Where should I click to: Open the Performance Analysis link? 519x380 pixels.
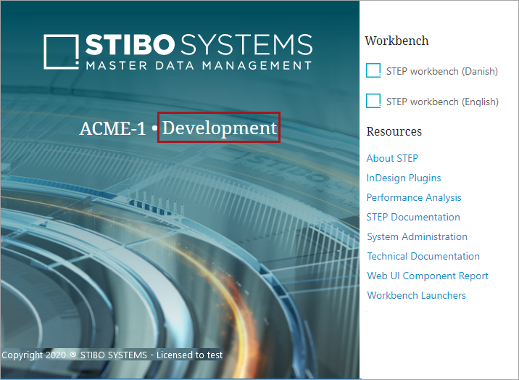coord(414,197)
